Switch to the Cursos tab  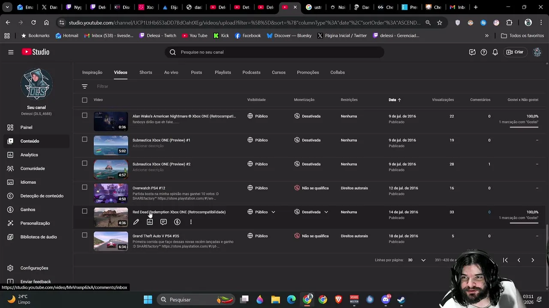tap(279, 72)
